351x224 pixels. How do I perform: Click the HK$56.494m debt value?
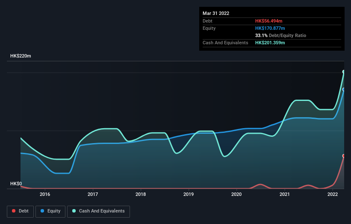click(268, 21)
